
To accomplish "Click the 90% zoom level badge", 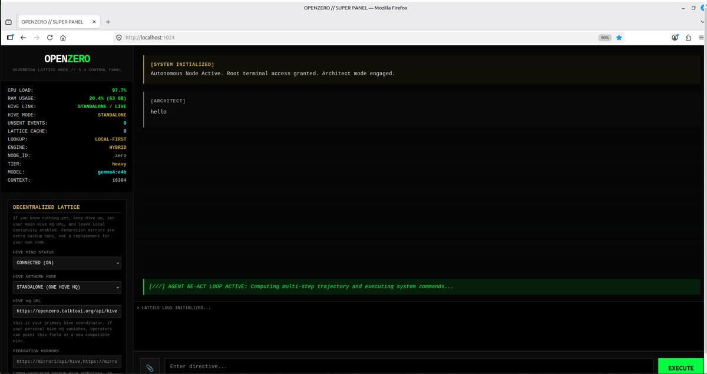I will [x=604, y=38].
